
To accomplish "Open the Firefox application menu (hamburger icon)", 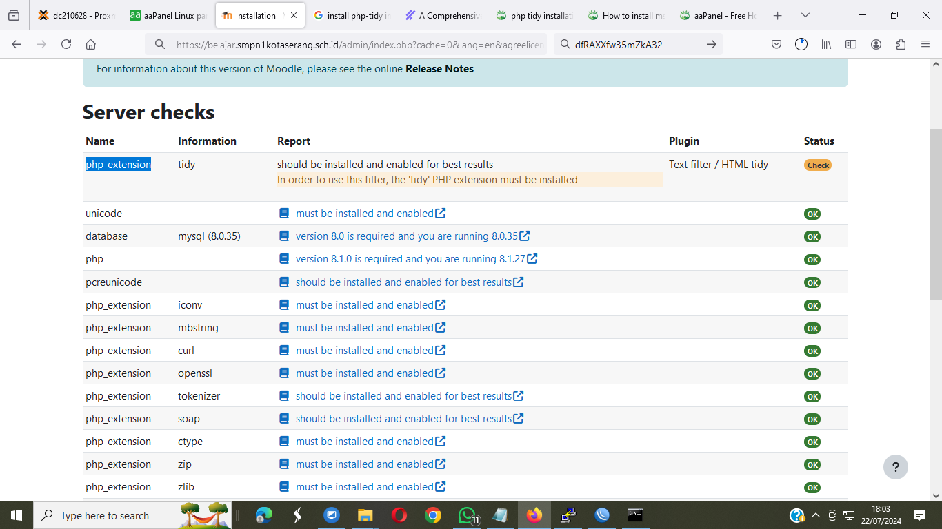I will coord(925,44).
